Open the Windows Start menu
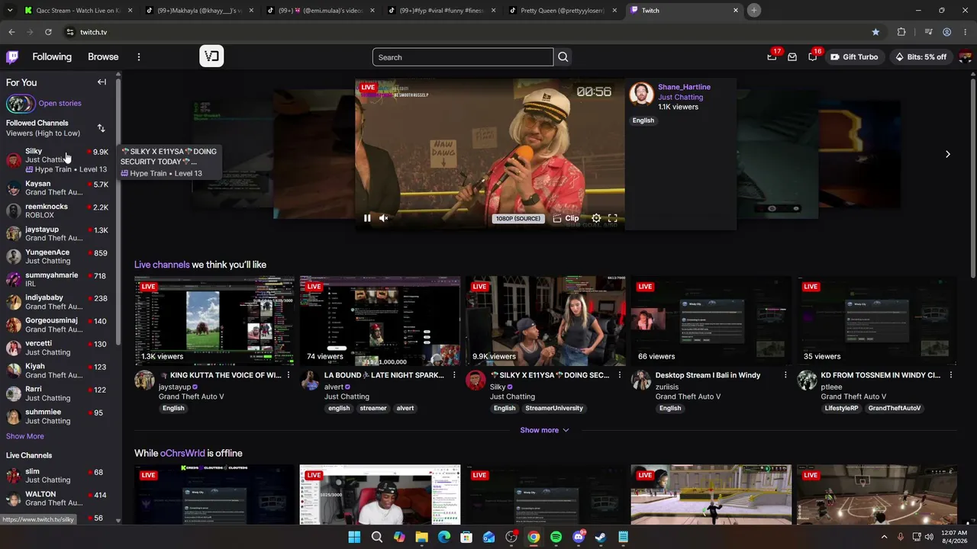This screenshot has height=549, width=977. coord(354,537)
